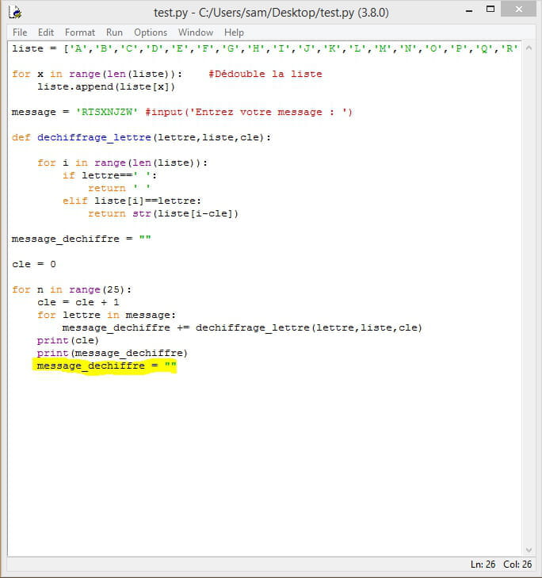
Task: Place cursor on 'liste.append(liste[x])' line
Action: click(106, 86)
